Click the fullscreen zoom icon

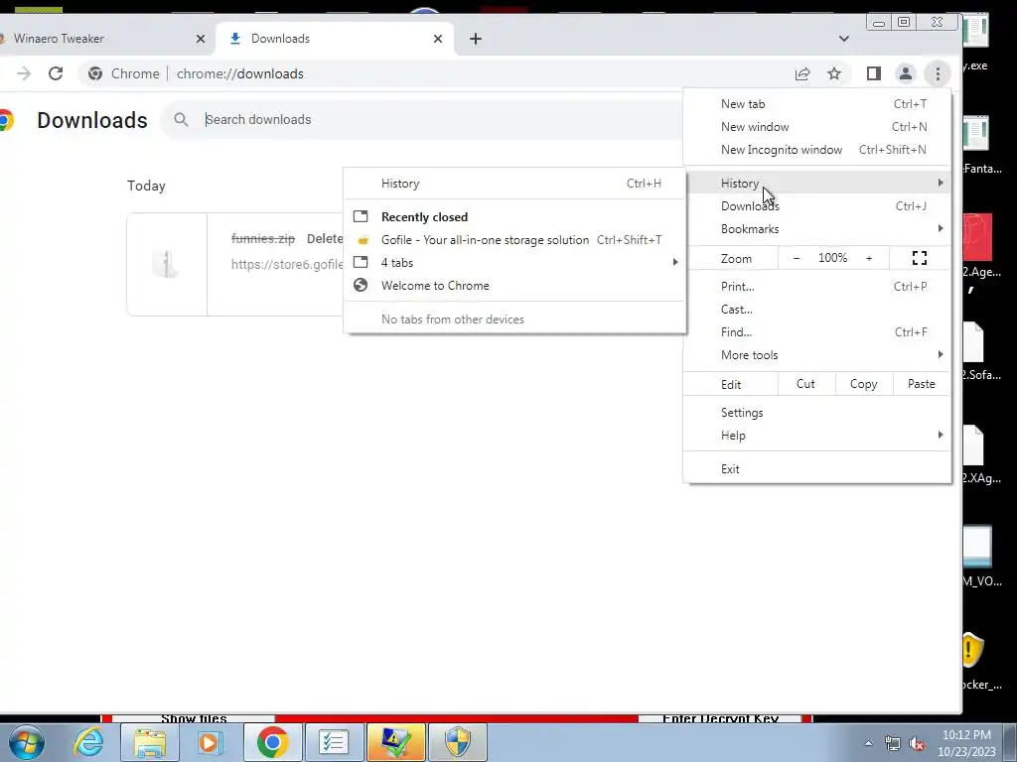tap(919, 259)
